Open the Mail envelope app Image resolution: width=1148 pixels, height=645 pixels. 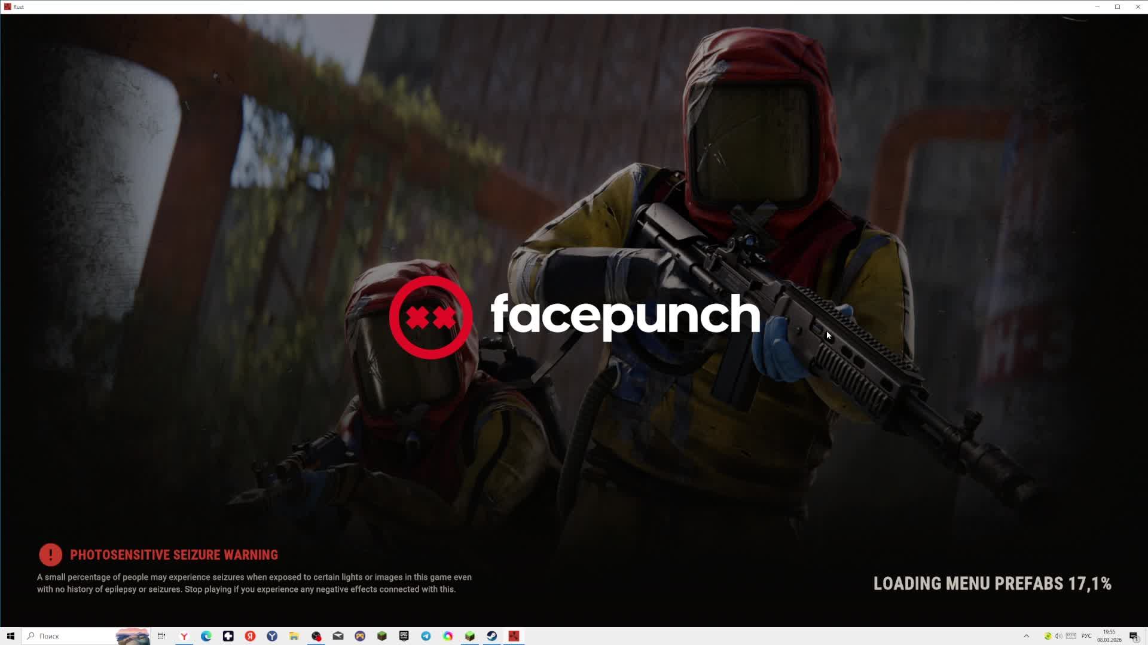pyautogui.click(x=338, y=636)
